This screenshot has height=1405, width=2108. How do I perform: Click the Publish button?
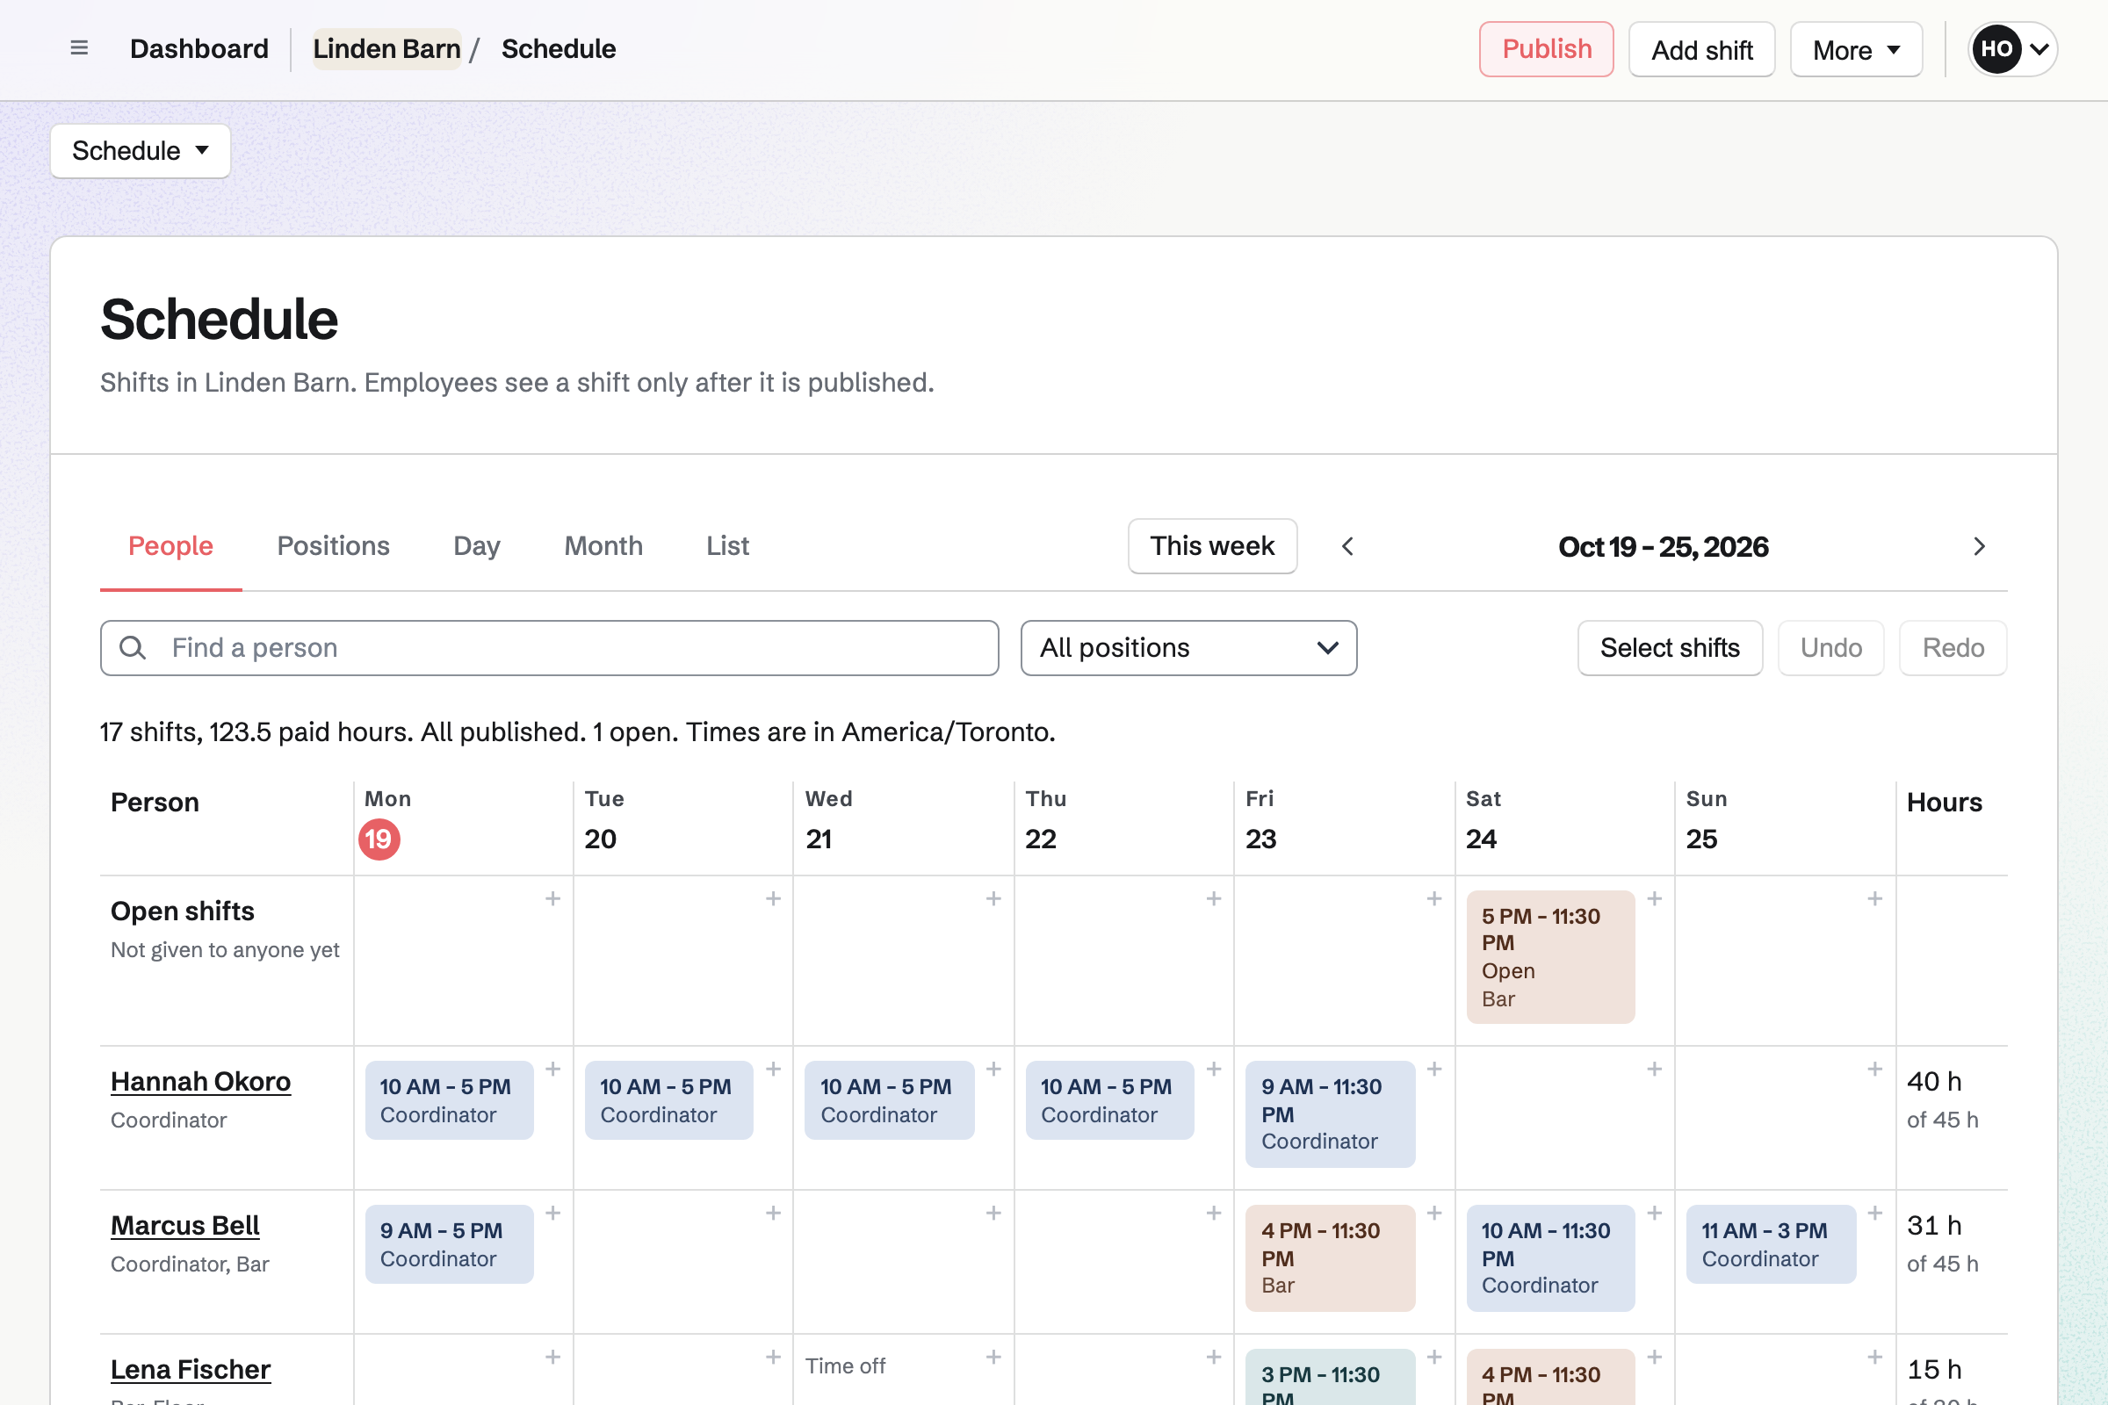tap(1546, 49)
